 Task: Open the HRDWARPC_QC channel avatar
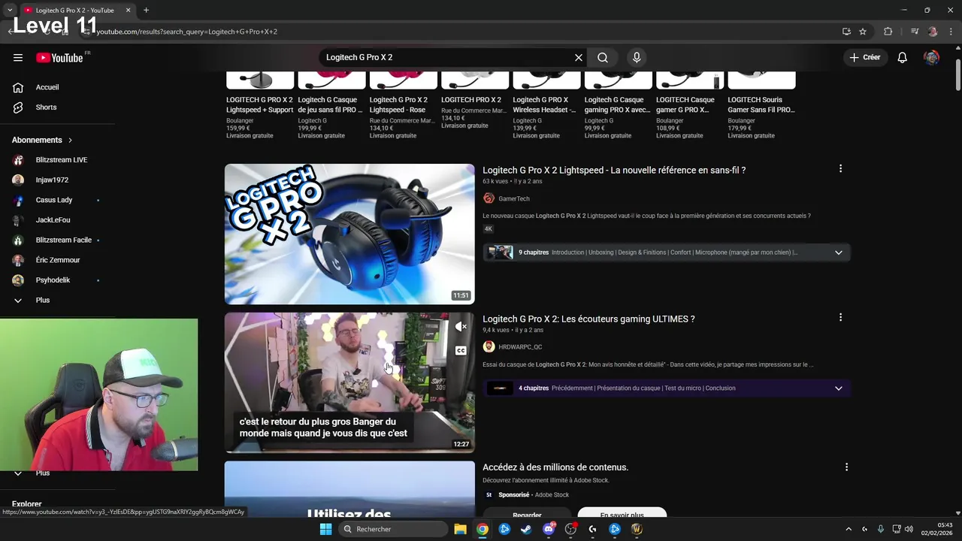[x=489, y=346]
